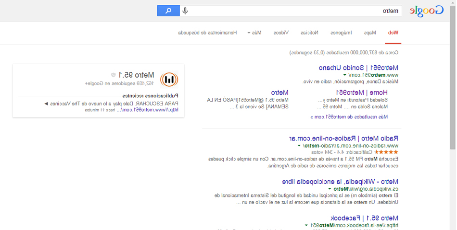
Task: Click the 'www.metro951.com/' green URL text
Action: [x=373, y=75]
